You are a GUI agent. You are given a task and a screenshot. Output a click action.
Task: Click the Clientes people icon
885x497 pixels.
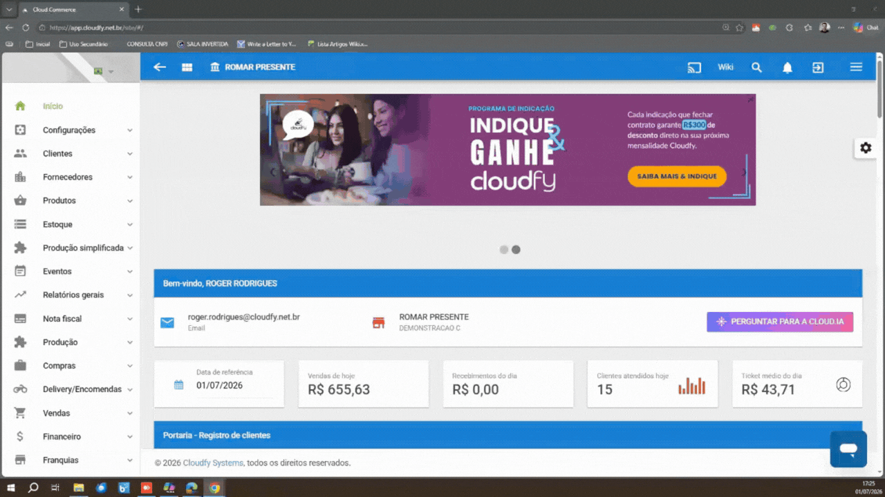coord(20,153)
